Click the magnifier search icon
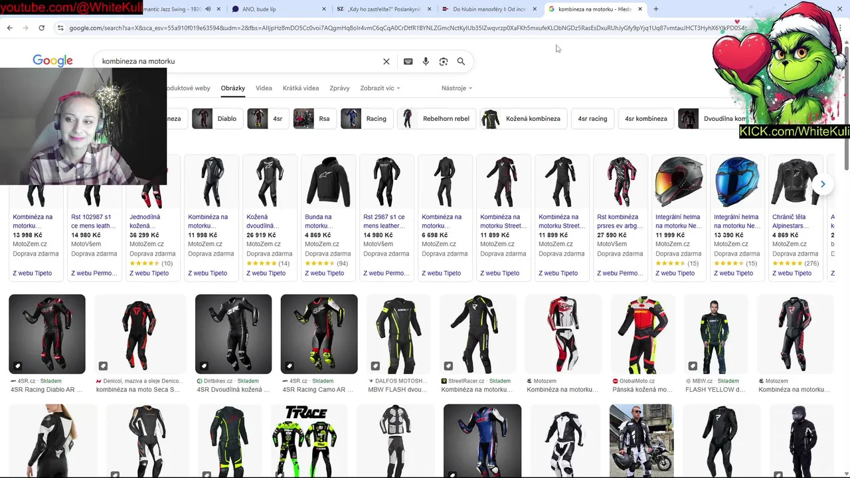The width and height of the screenshot is (850, 478). pos(461,61)
